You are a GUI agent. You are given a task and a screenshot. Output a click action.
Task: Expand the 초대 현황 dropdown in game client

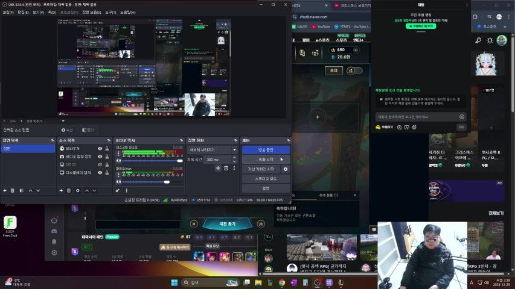(x=355, y=195)
